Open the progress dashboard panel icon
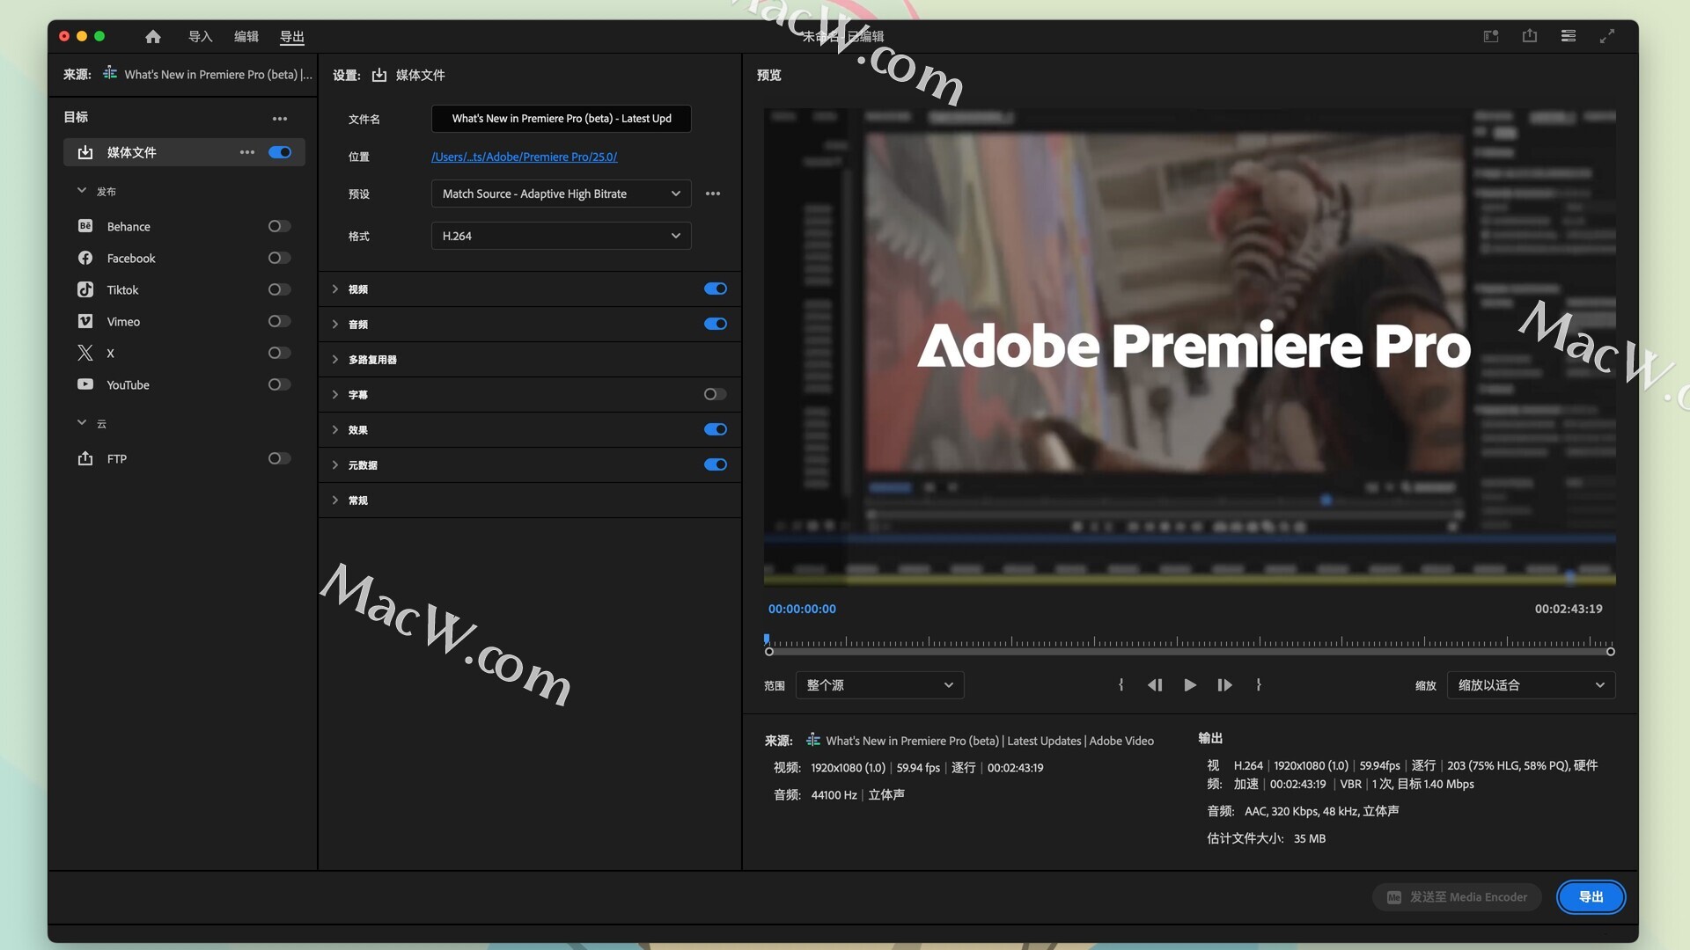The width and height of the screenshot is (1690, 950). [1569, 36]
